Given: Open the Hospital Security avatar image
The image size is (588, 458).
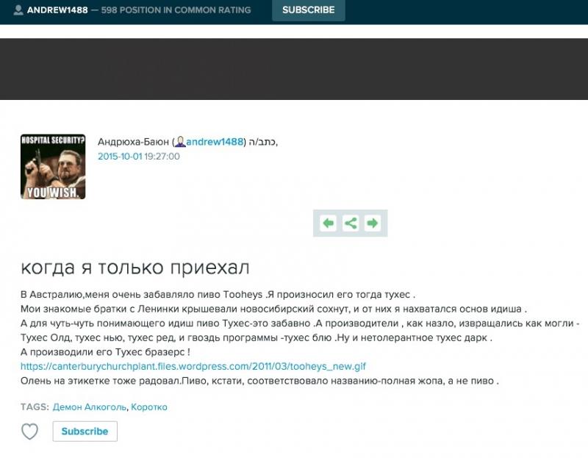Looking at the screenshot, I should (53, 167).
